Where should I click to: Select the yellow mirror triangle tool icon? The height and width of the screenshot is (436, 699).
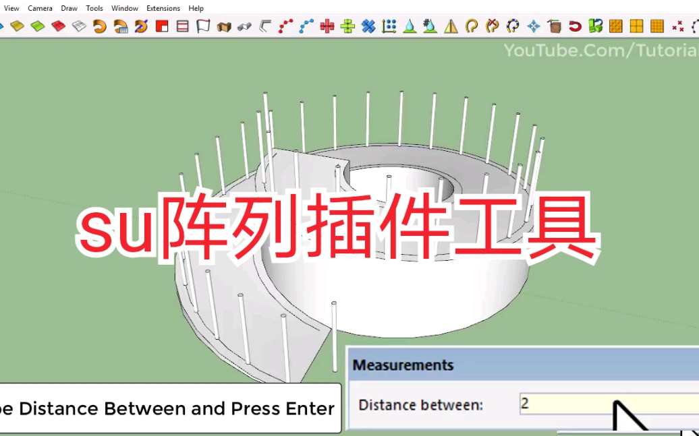point(452,27)
